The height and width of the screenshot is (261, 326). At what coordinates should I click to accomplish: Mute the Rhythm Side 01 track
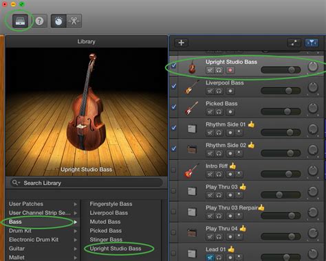point(210,133)
